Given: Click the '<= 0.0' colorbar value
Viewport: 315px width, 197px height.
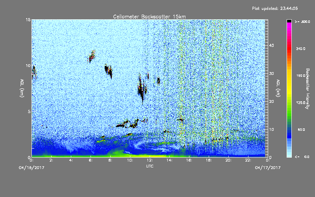Looking at the screenshot, I should 302,157.
